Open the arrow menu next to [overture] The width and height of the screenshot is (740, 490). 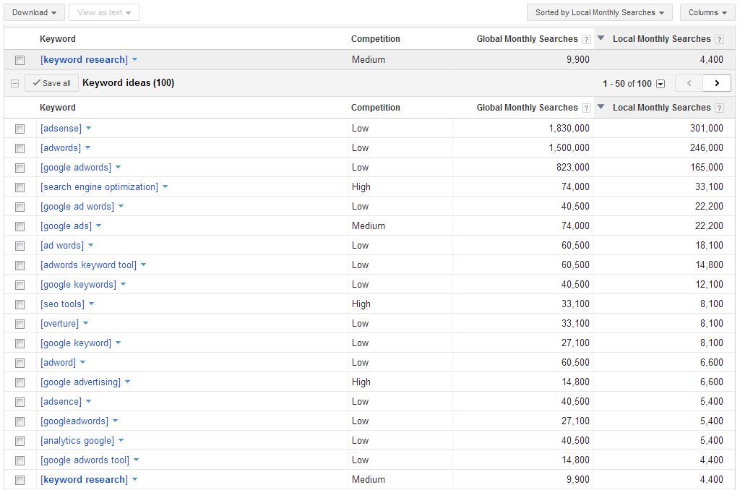[85, 323]
